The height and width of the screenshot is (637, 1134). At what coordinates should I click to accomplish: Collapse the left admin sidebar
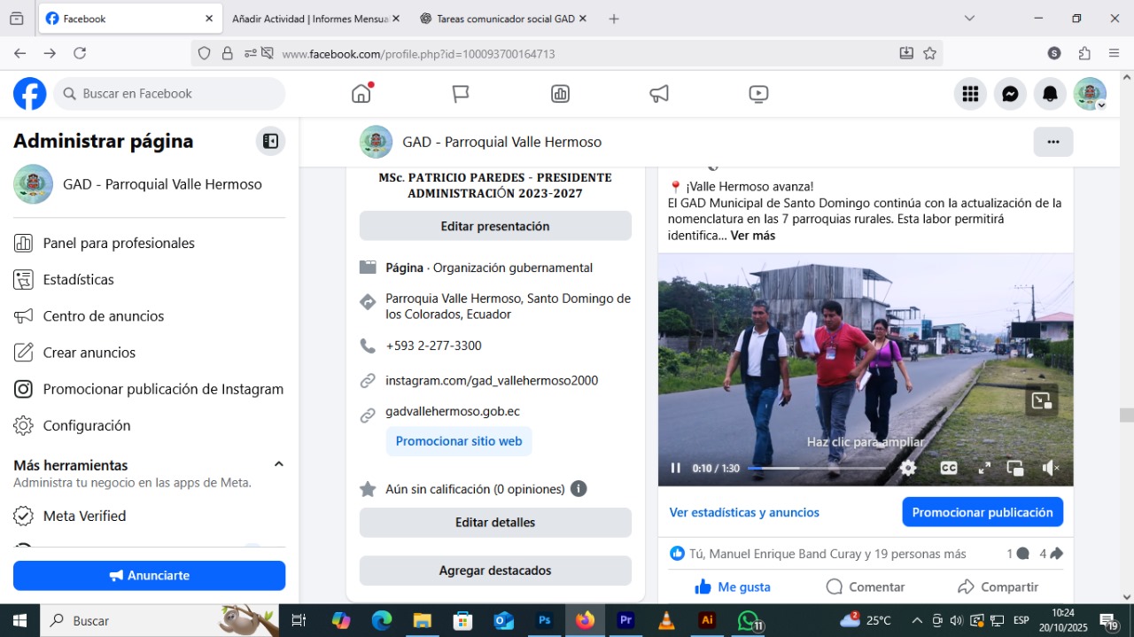coord(270,142)
